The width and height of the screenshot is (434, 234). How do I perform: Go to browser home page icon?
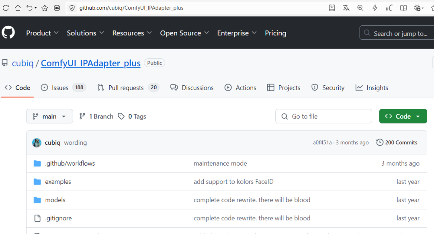[18, 8]
